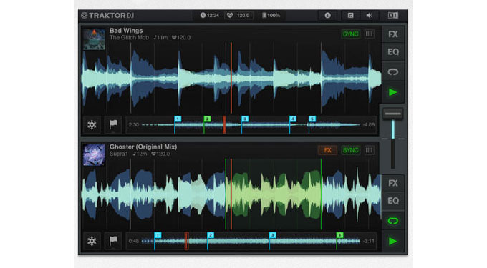The height and width of the screenshot is (268, 487).
Task: Open cue point flag on Bad Wings deck
Action: (113, 125)
